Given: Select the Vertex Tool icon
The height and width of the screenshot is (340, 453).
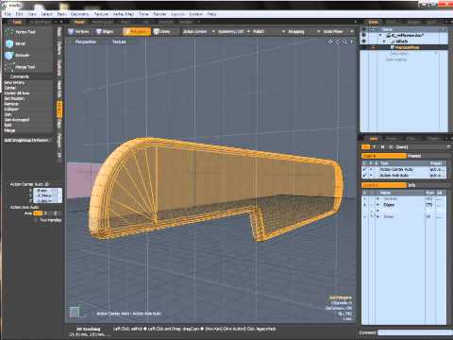Looking at the screenshot, I should 9,32.
